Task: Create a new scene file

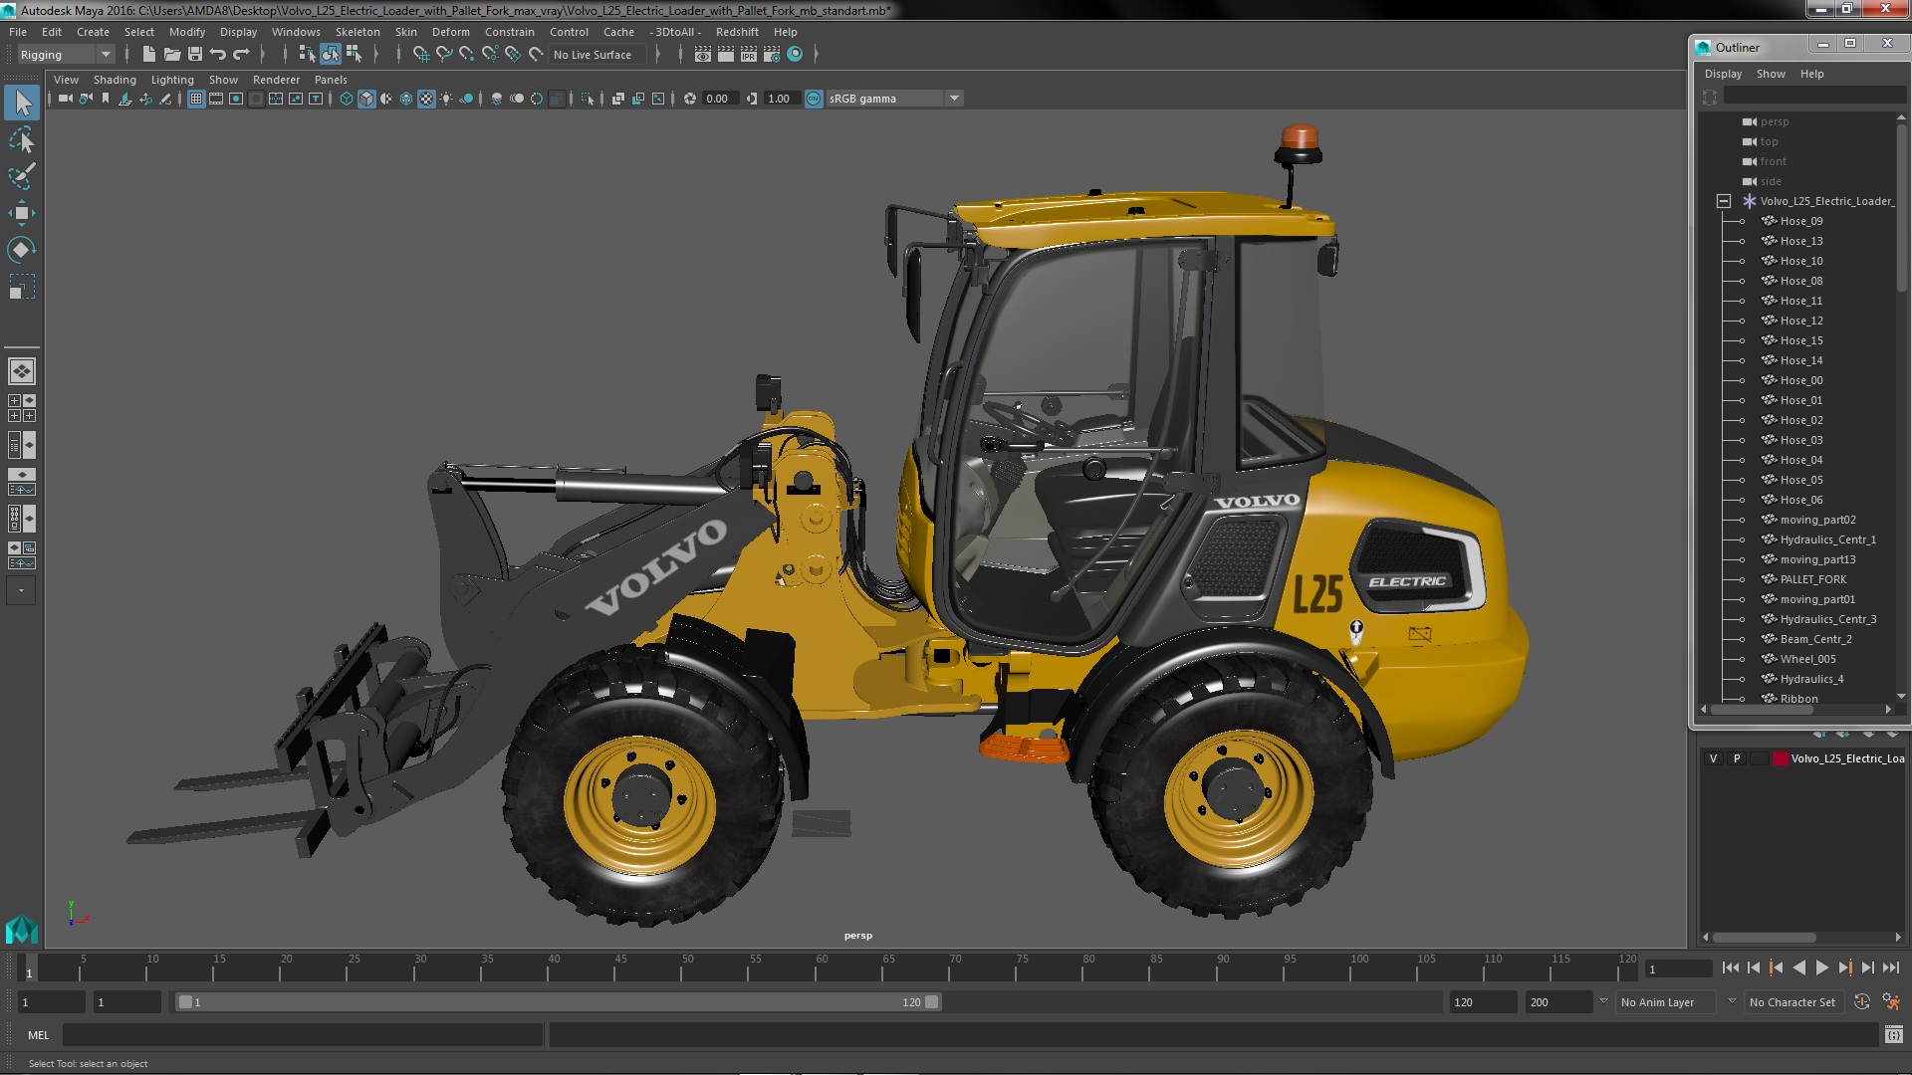Action: 149,55
